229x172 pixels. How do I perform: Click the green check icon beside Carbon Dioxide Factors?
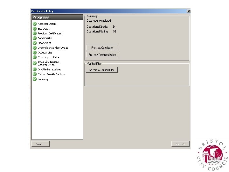[35, 74]
